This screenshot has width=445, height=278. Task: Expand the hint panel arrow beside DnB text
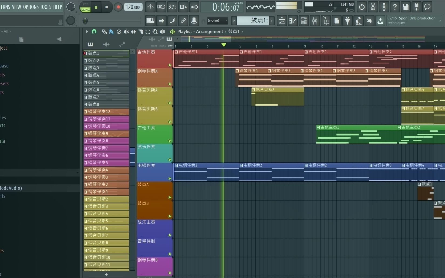point(440,21)
